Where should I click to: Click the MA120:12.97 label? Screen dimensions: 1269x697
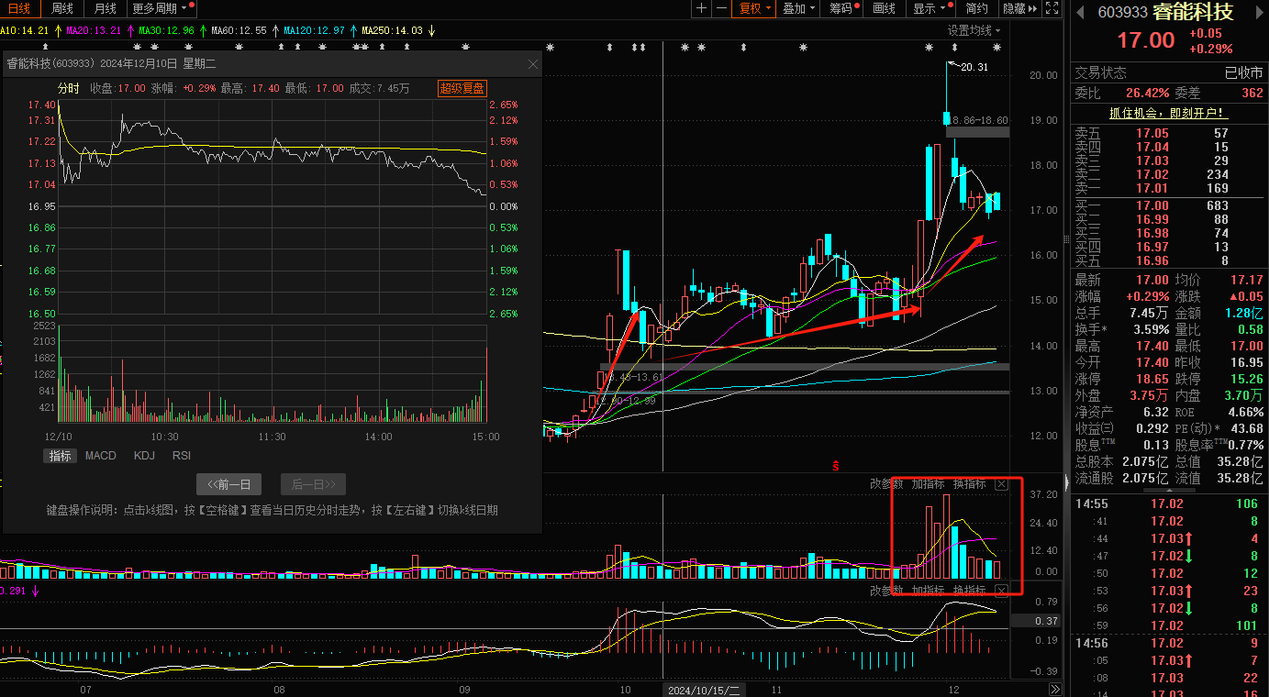(x=314, y=30)
